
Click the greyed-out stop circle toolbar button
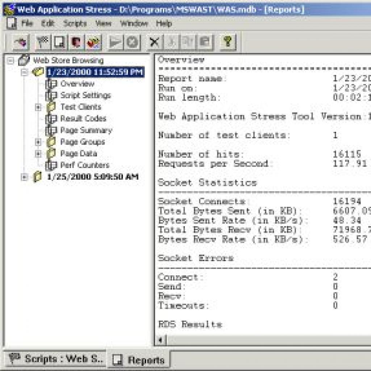coord(132,42)
